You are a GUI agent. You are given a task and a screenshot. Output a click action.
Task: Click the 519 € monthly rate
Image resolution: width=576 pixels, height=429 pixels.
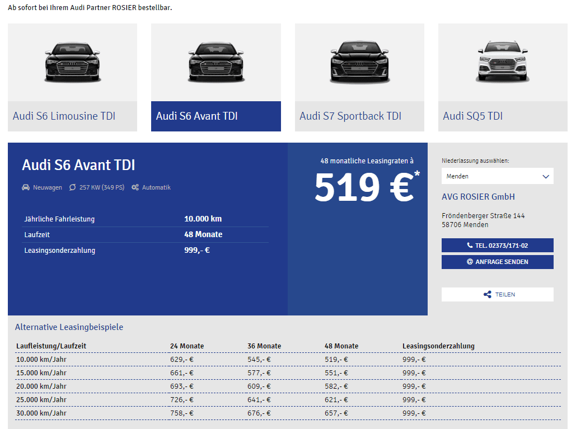pyautogui.click(x=367, y=187)
